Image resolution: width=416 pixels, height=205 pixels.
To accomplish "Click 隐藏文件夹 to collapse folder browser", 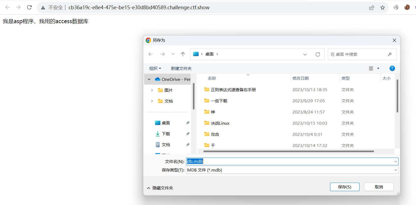I will point(160,188).
